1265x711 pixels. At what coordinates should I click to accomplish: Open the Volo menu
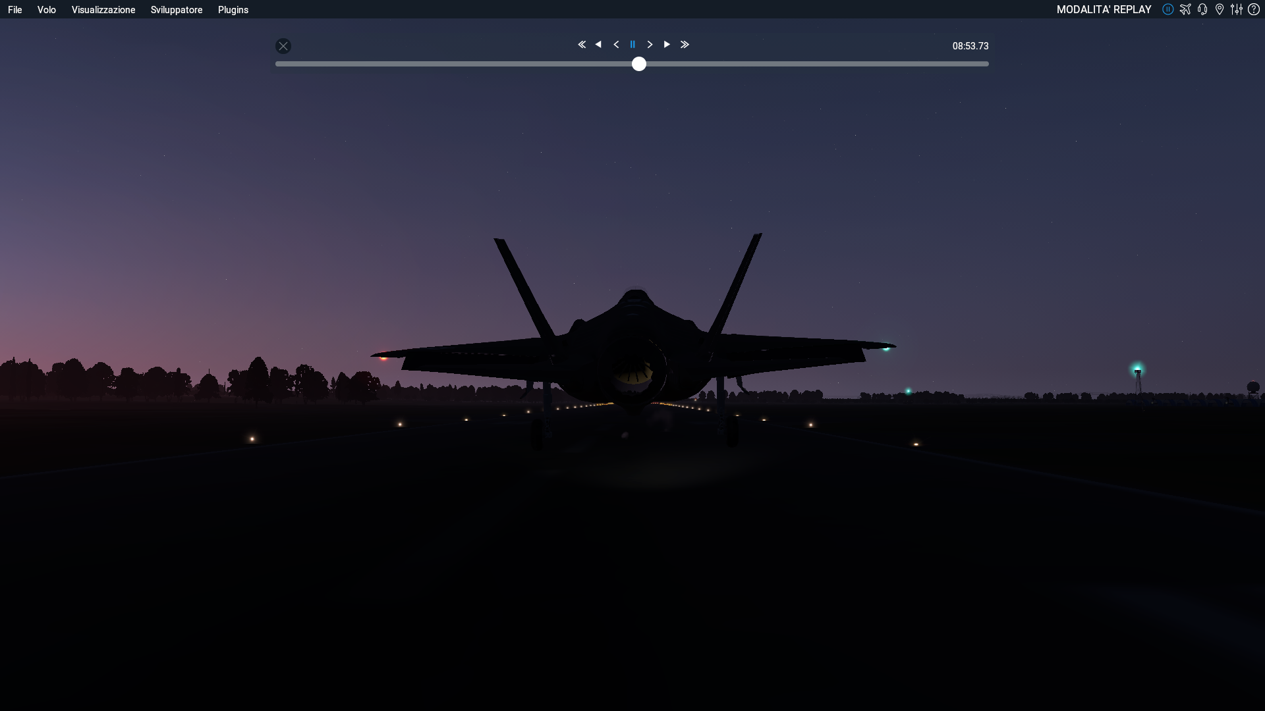click(46, 10)
